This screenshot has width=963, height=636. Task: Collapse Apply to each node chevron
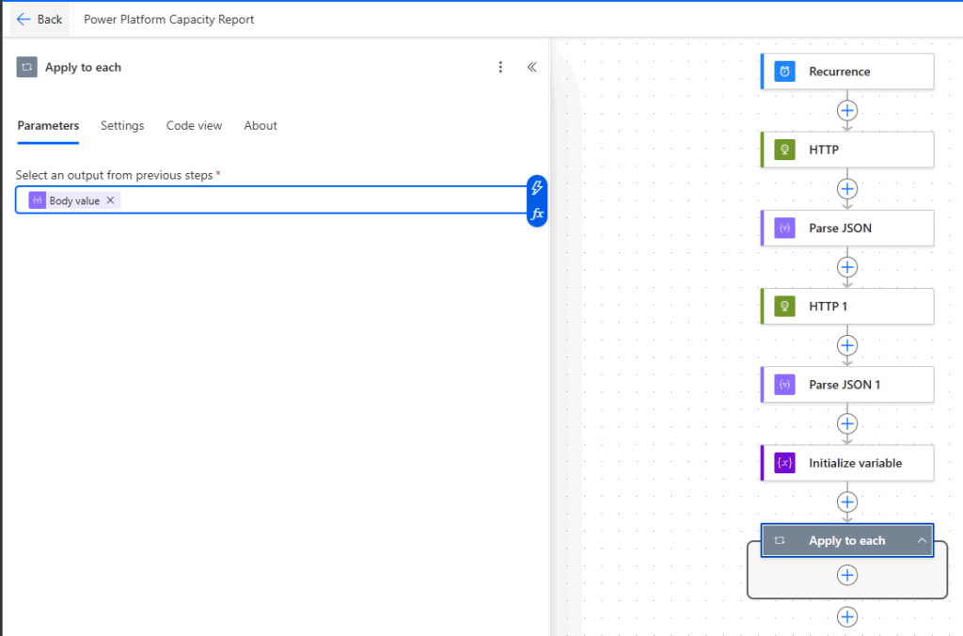point(922,540)
